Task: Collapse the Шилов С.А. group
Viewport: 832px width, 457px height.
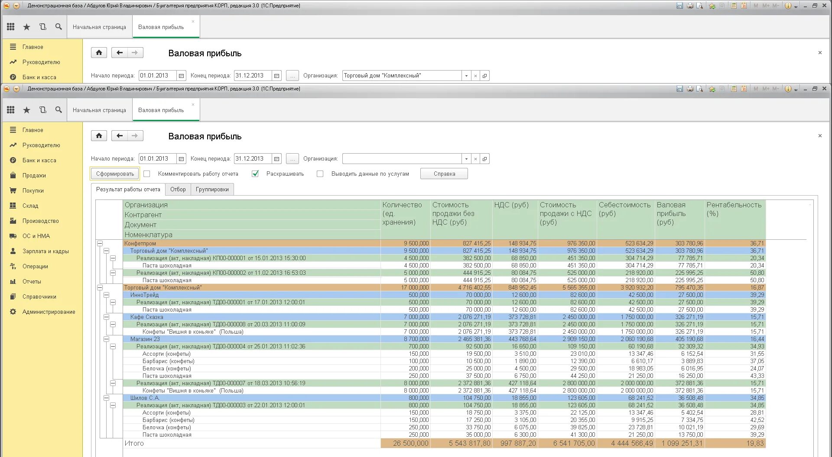Action: coord(106,398)
